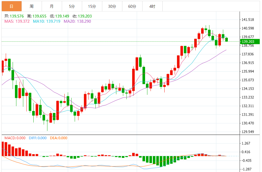Click the 135.994 price axis label

248,71
